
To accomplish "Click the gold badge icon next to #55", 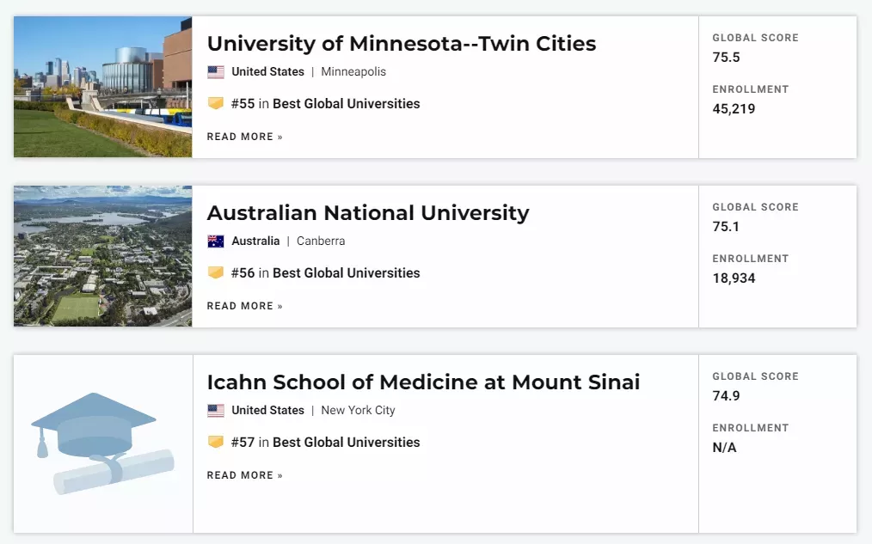I will pyautogui.click(x=216, y=103).
